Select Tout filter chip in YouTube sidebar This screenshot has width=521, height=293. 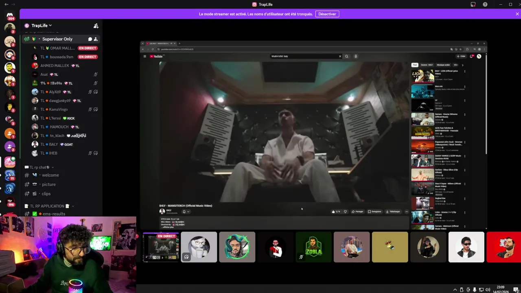[x=415, y=65]
